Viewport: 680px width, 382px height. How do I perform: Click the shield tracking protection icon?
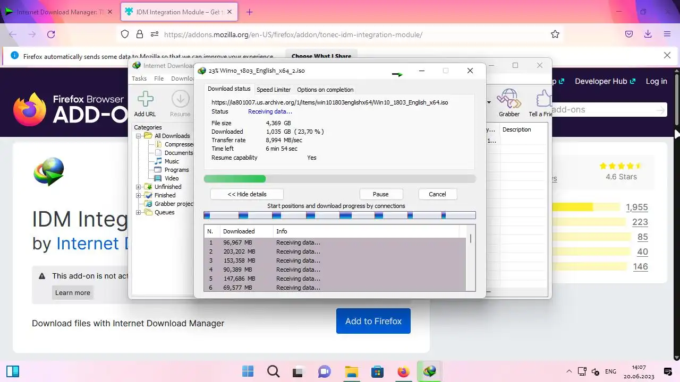[x=125, y=34]
